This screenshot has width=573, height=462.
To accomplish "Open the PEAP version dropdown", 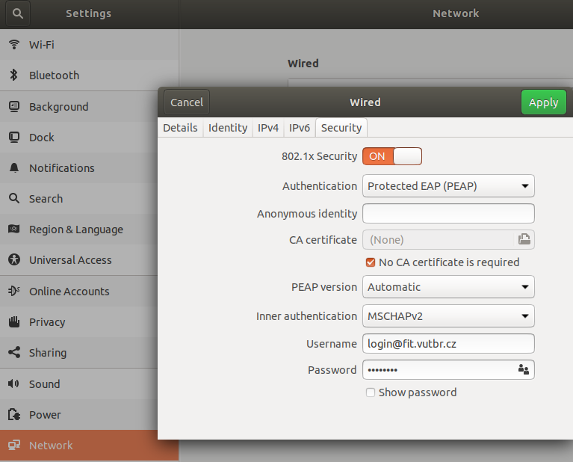I will click(448, 287).
